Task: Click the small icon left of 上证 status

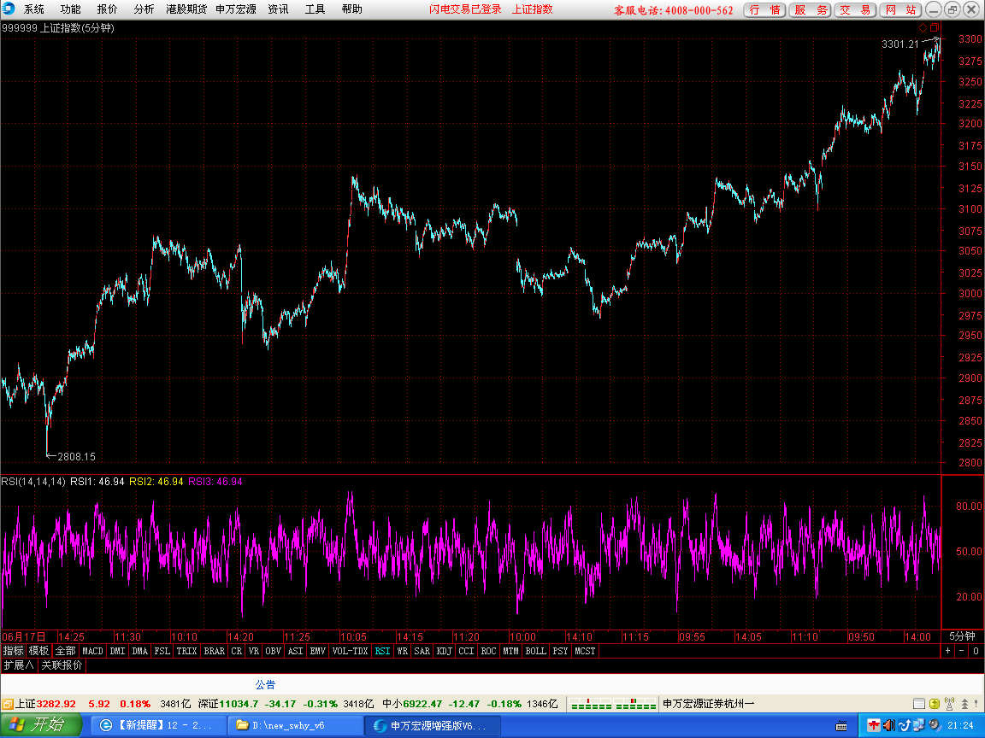Action: [x=8, y=704]
